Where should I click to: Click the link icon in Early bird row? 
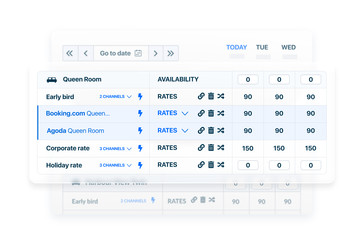coord(201,96)
